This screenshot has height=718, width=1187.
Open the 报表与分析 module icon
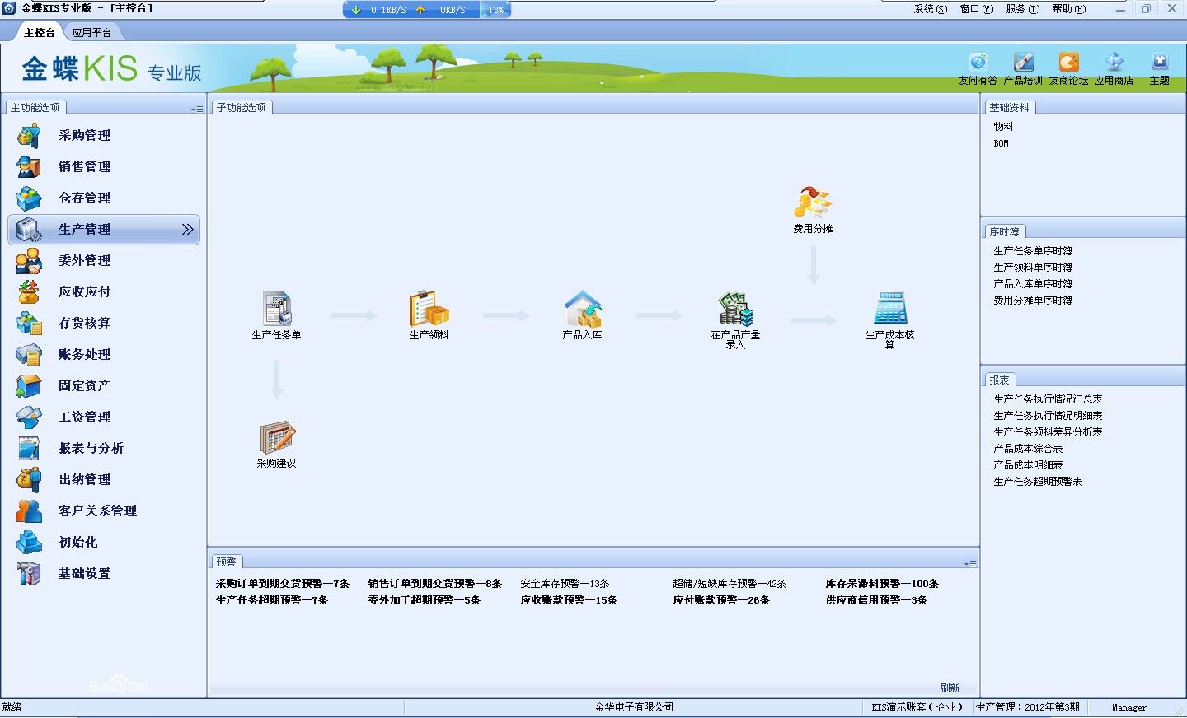29,449
